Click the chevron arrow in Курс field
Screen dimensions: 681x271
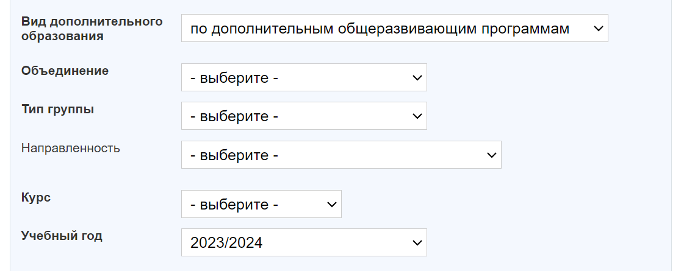click(332, 205)
